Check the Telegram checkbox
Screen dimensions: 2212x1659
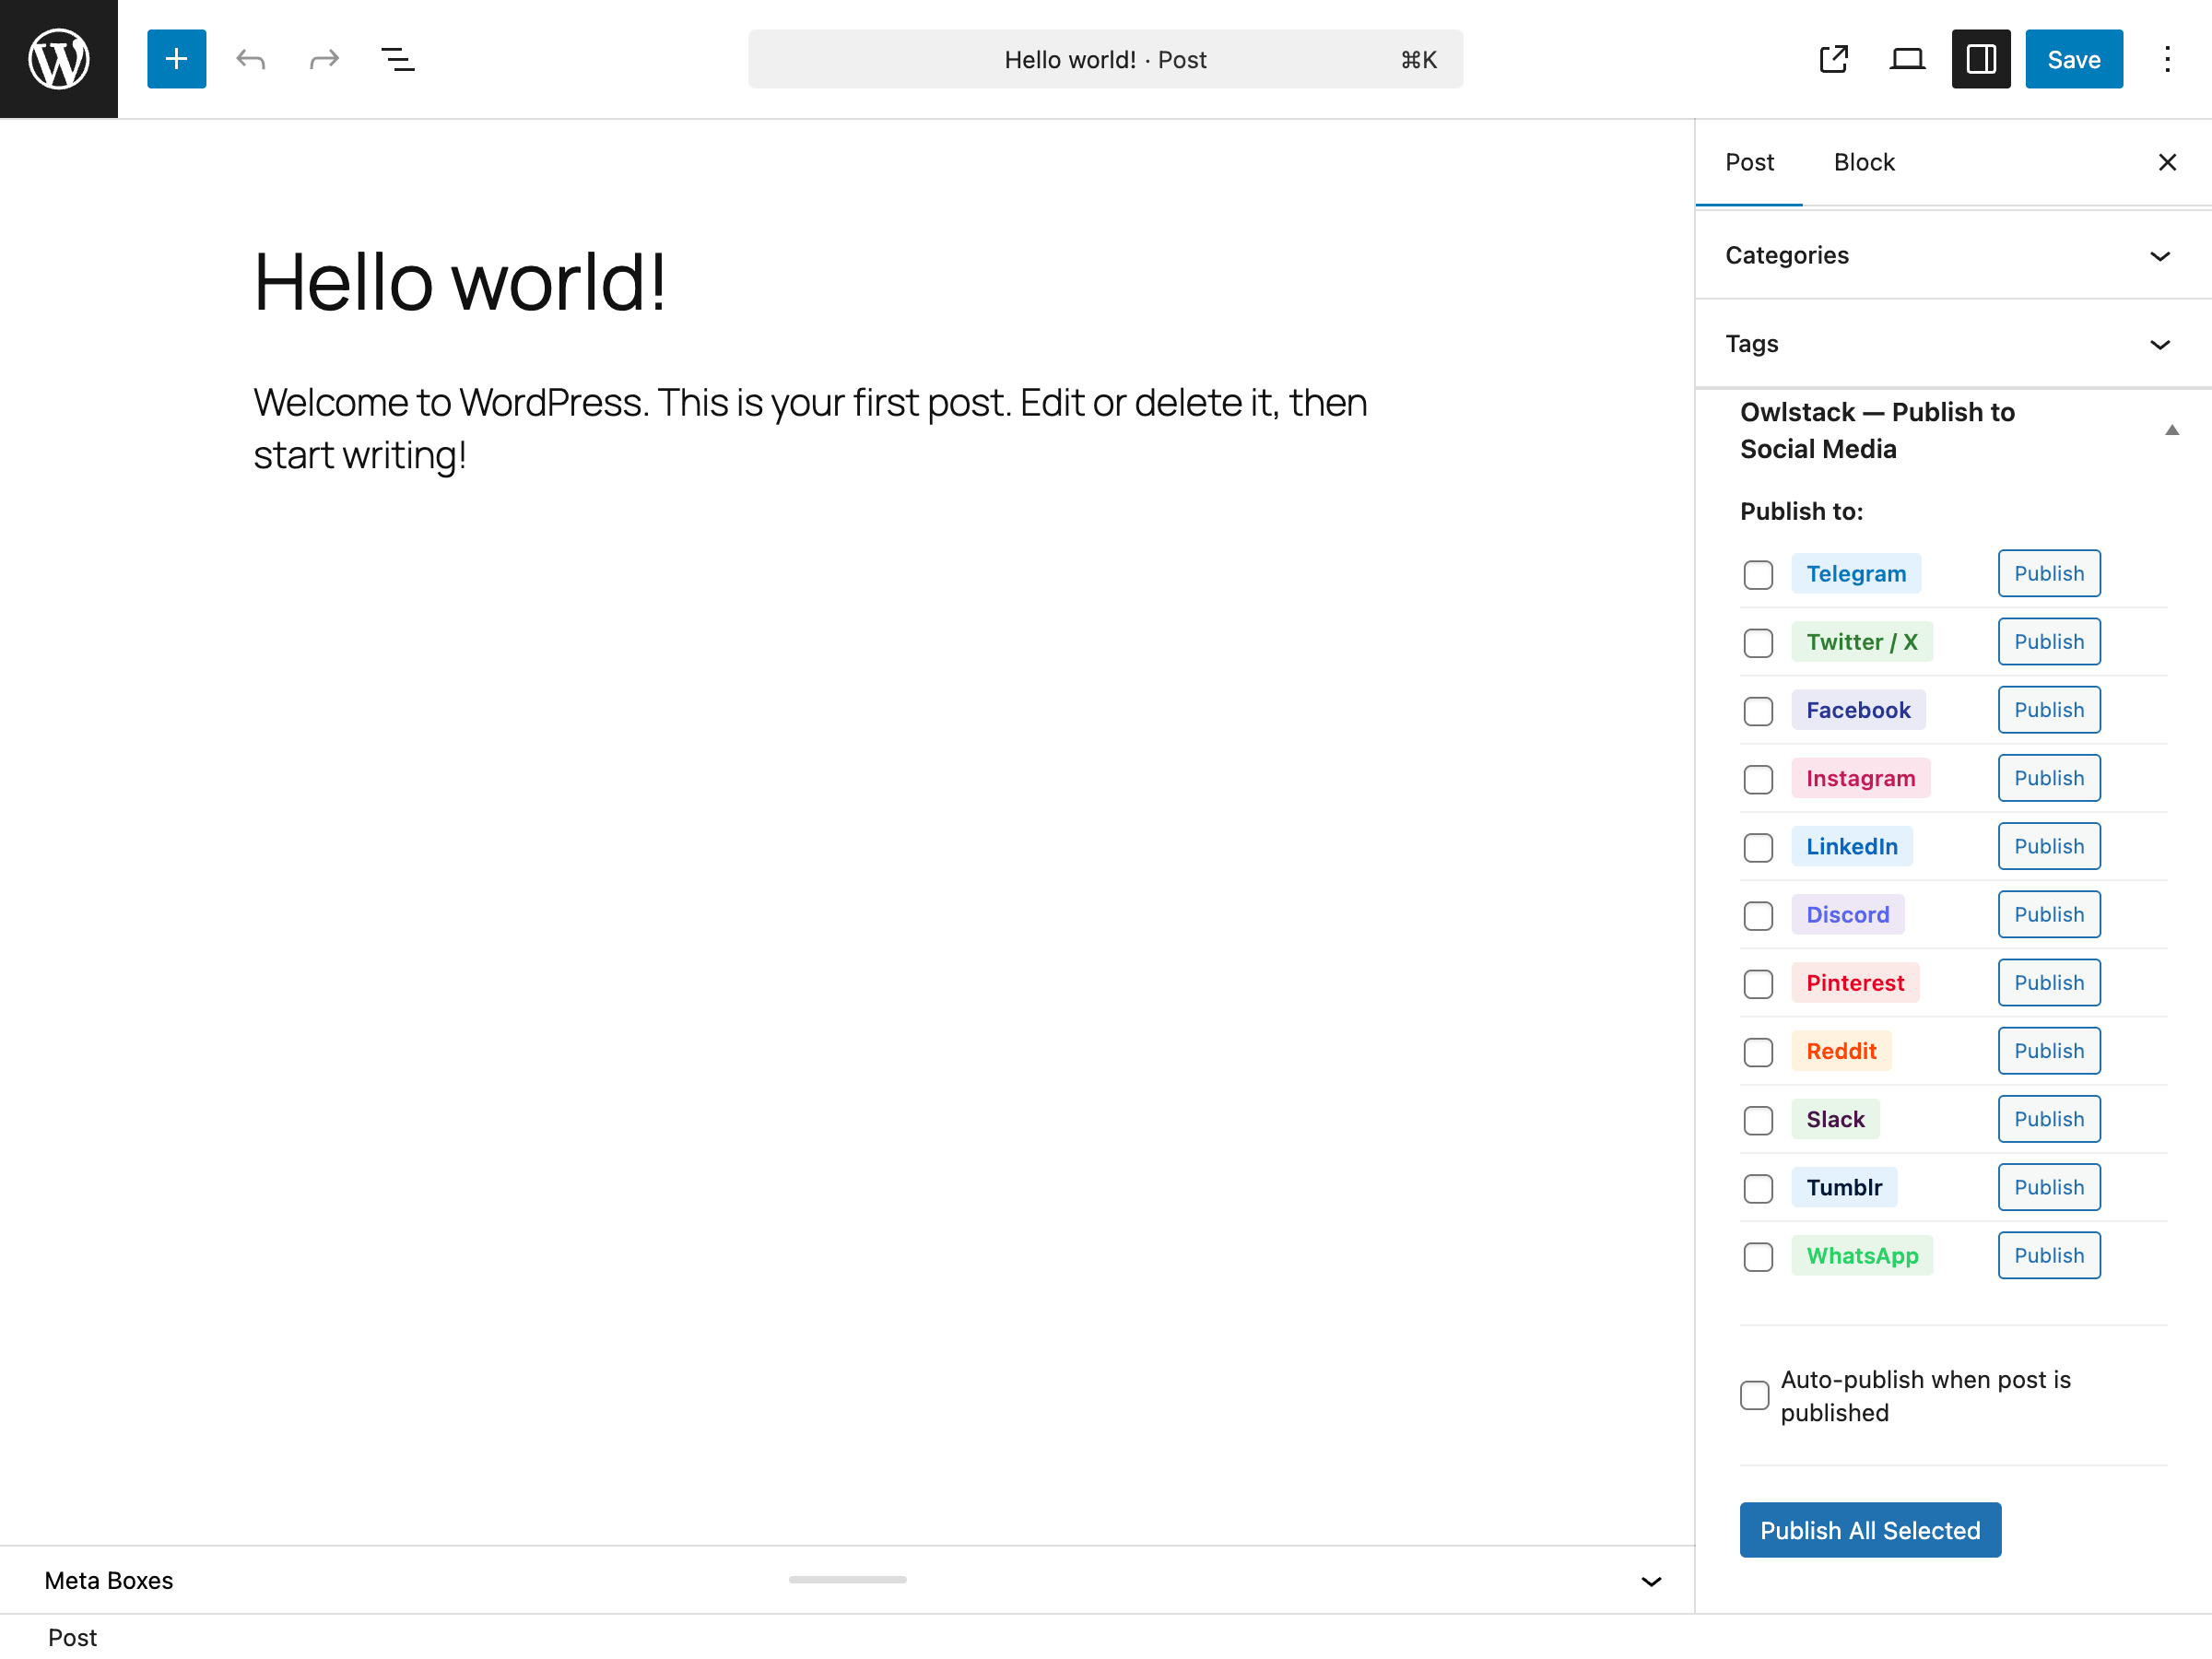[1758, 575]
